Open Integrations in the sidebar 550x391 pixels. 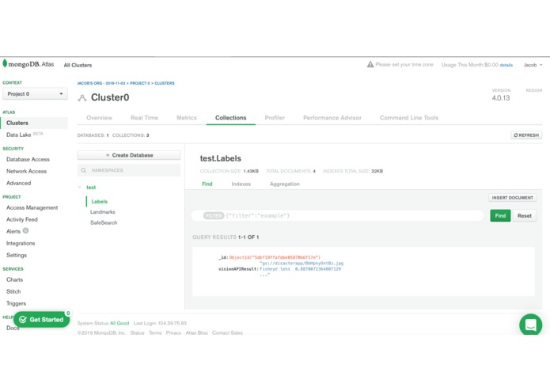click(21, 243)
